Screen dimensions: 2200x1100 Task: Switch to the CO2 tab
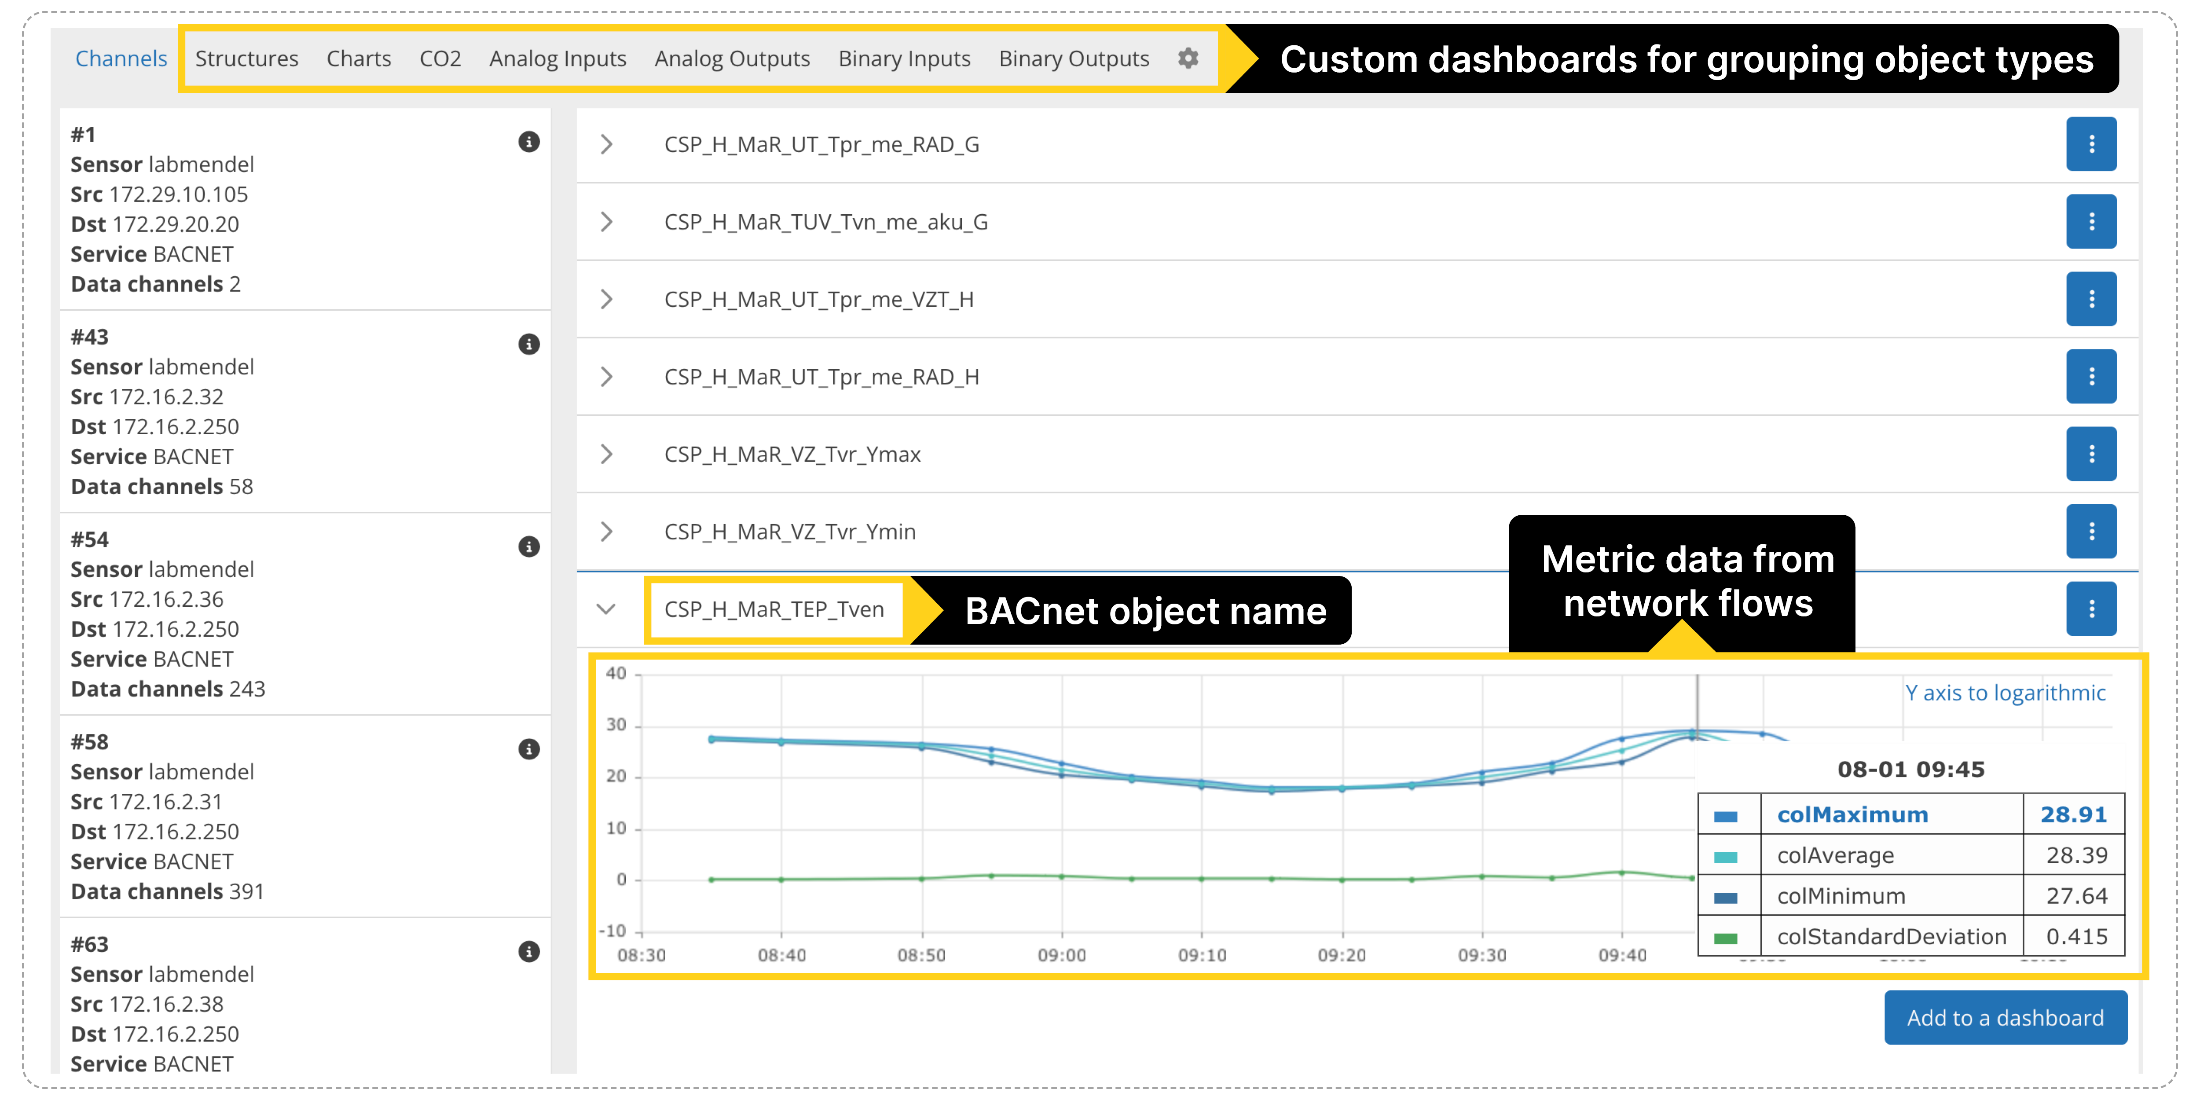441,58
